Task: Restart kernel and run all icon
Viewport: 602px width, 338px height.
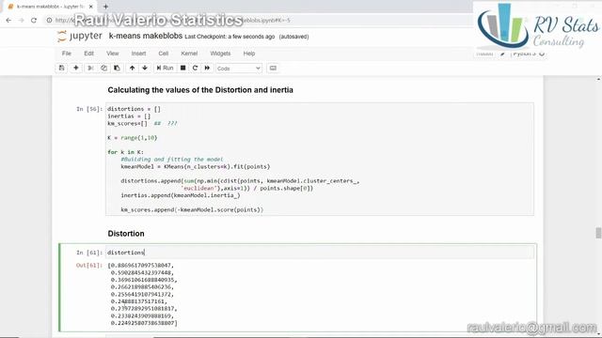Action: click(x=207, y=68)
